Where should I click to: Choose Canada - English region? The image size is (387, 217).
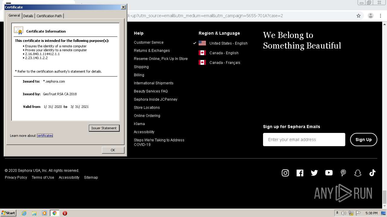[x=224, y=53]
